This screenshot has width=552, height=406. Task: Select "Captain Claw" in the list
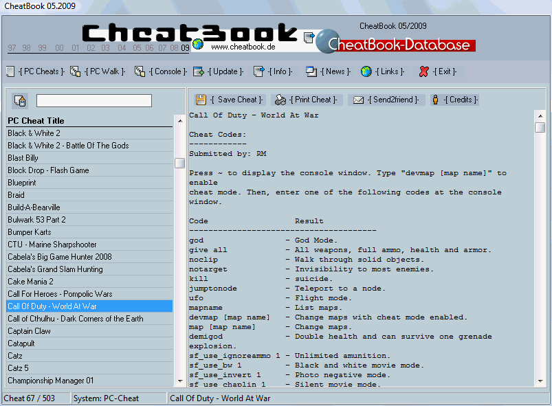point(90,331)
